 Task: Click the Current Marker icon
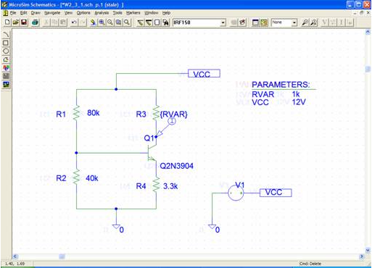[x=314, y=22]
